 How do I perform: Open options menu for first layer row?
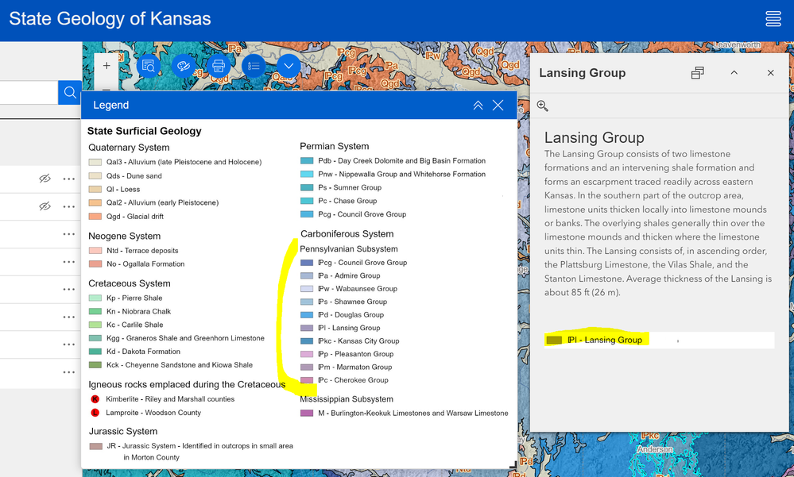(68, 179)
